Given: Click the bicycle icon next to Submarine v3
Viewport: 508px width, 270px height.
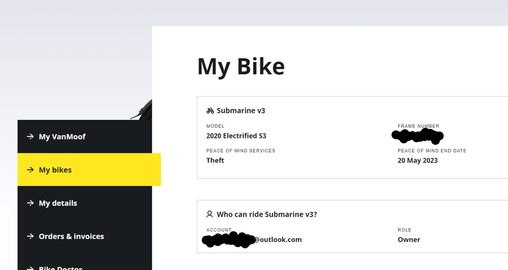Looking at the screenshot, I should pos(210,111).
